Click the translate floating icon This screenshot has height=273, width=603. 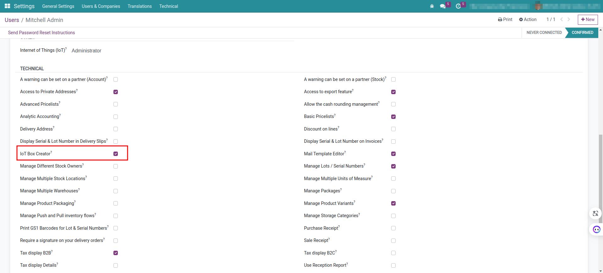(595, 214)
